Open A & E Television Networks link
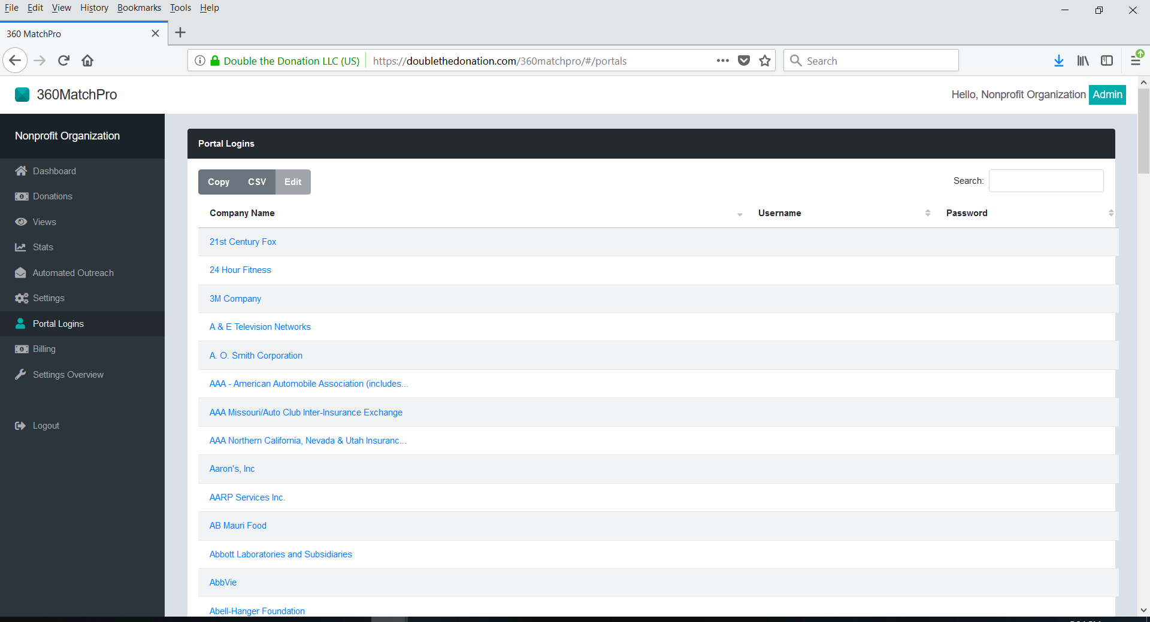 click(x=260, y=327)
